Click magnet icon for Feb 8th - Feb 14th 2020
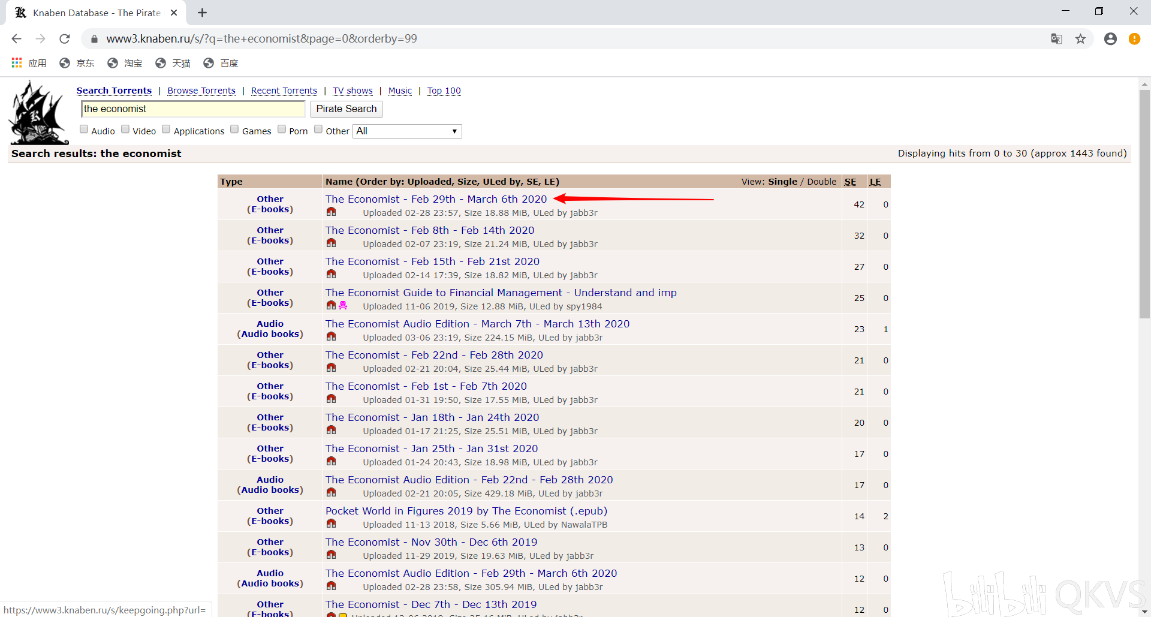 point(331,243)
